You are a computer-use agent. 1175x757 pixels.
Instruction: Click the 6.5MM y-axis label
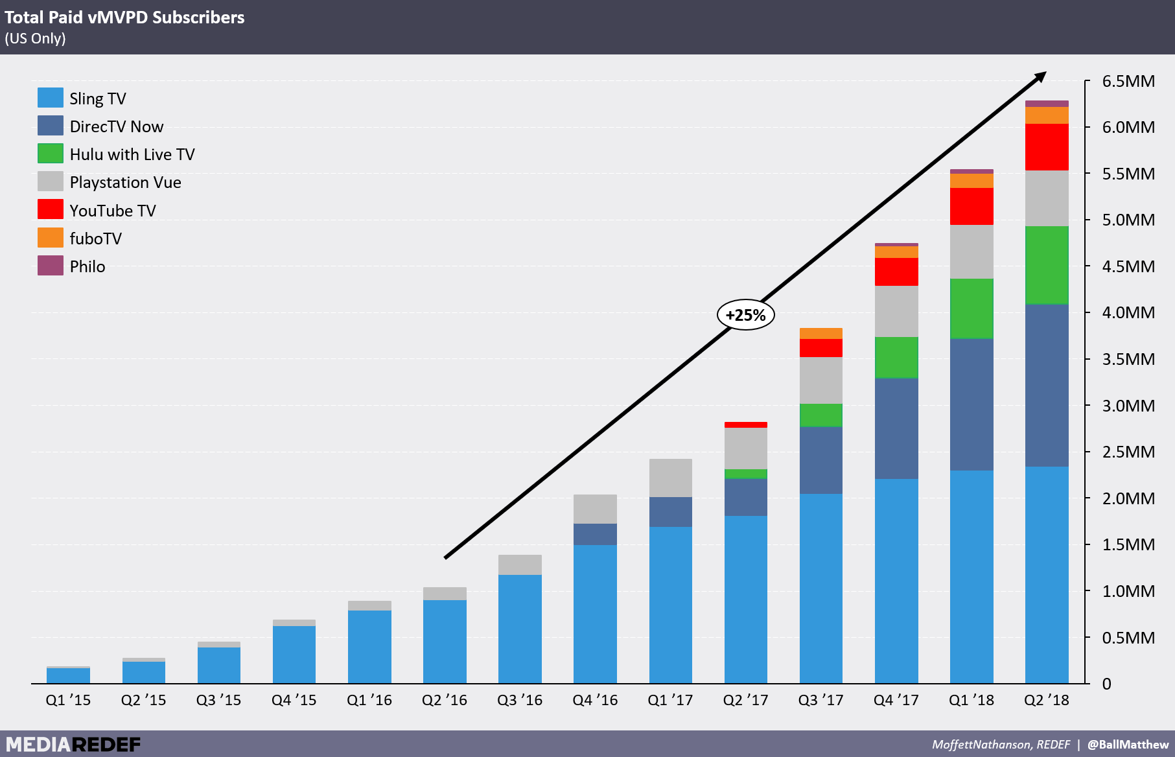point(1128,81)
